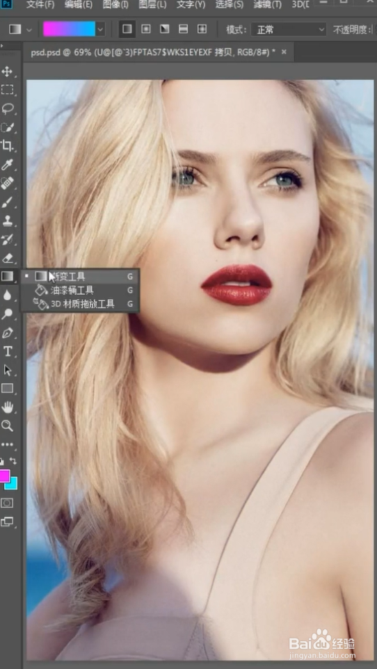Select the Blur tool
The image size is (377, 669).
click(x=7, y=296)
